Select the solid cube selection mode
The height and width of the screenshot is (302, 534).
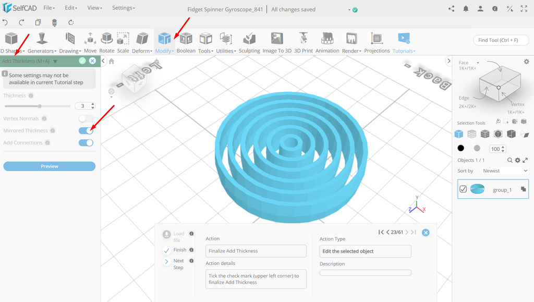coord(459,134)
